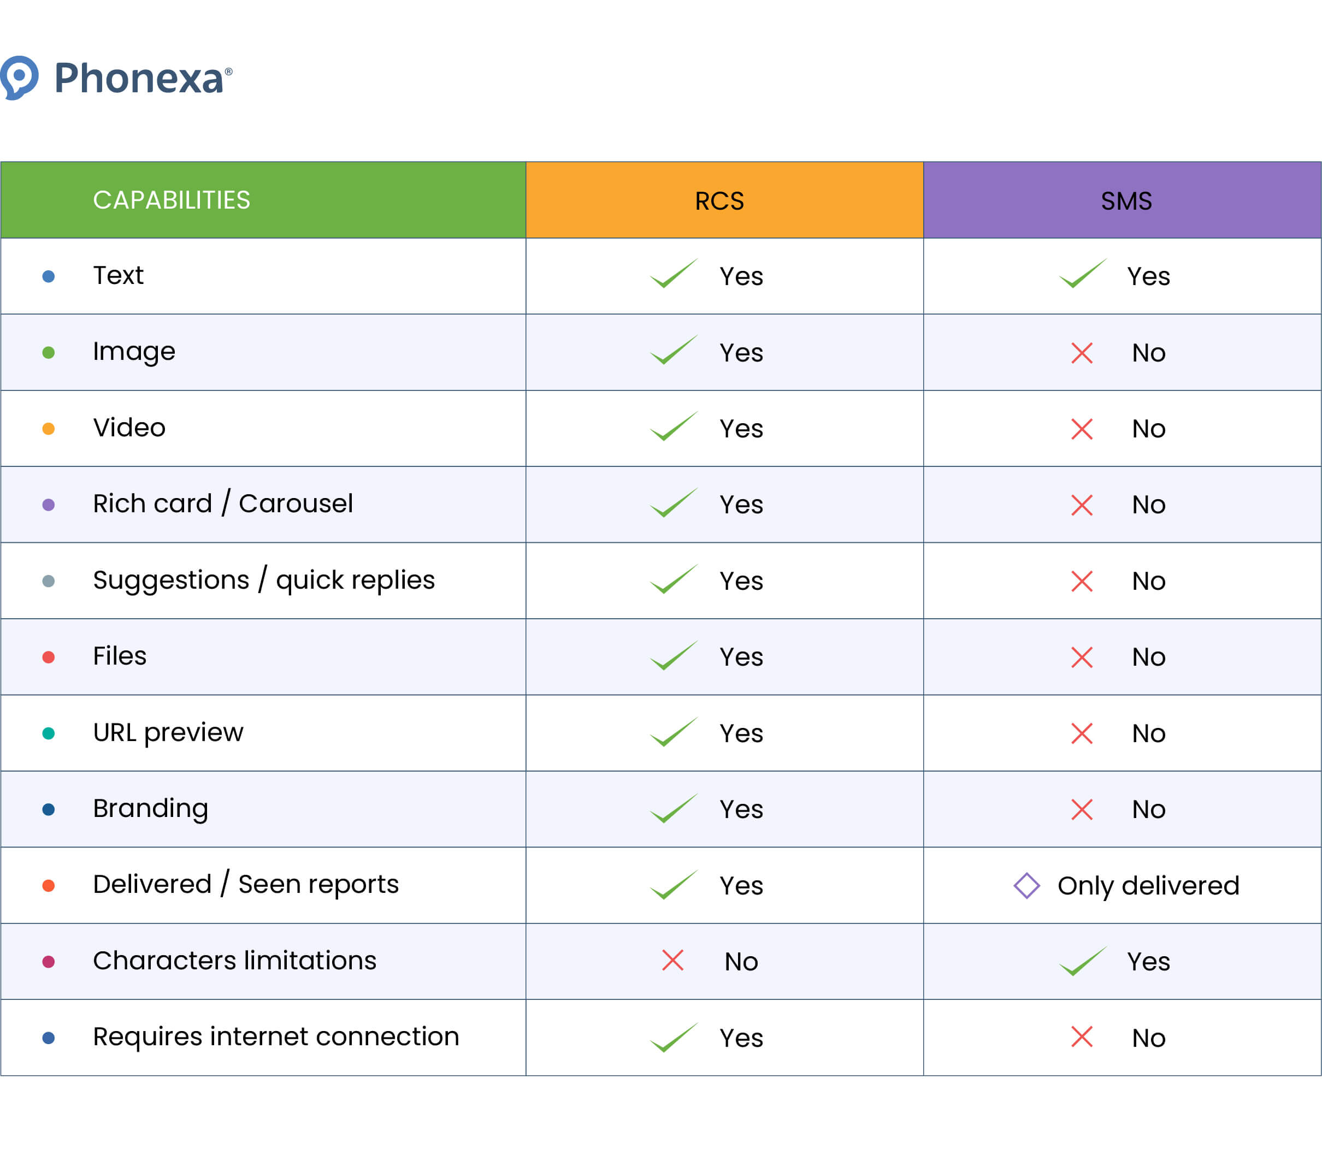
Task: Click the red X in SMS Requires internet row
Action: pos(1082,1036)
